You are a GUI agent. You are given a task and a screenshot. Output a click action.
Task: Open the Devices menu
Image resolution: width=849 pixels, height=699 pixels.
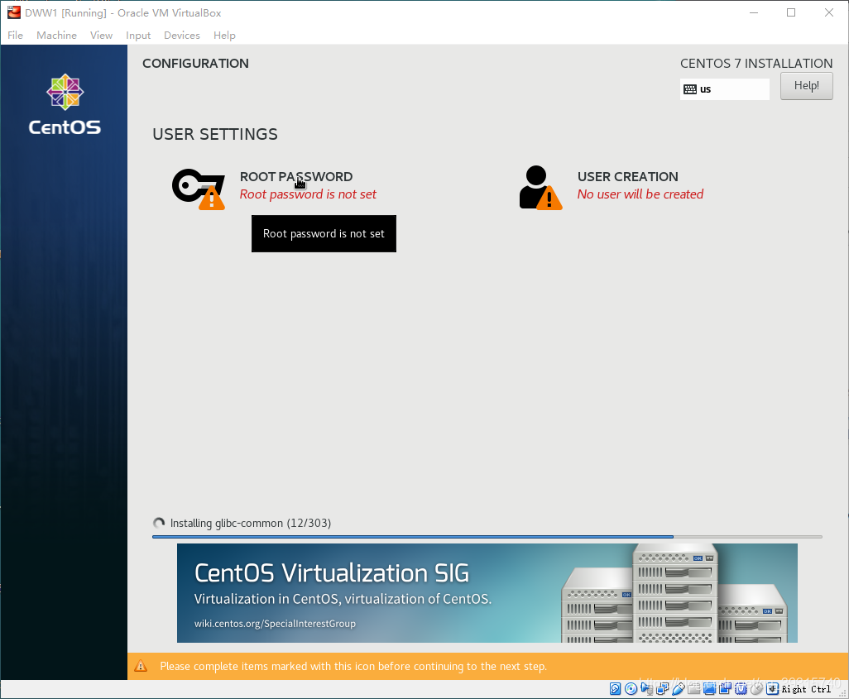pos(182,36)
